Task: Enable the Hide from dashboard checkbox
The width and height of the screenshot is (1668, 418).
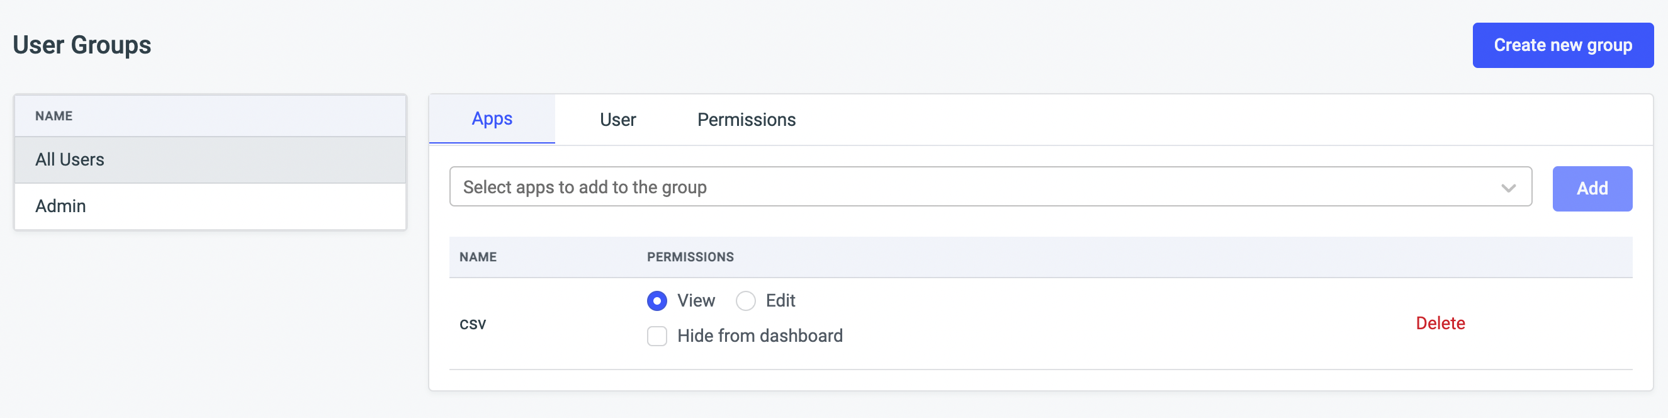Action: (x=656, y=336)
